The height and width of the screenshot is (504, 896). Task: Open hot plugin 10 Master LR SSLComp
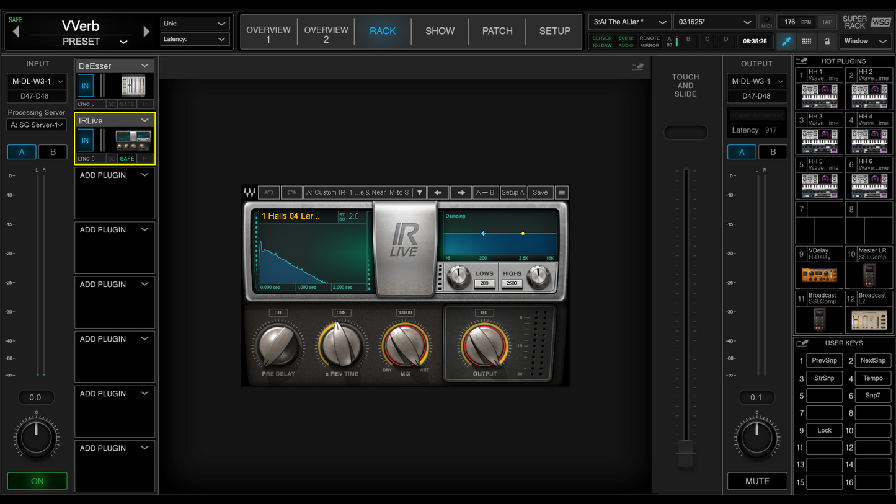869,274
